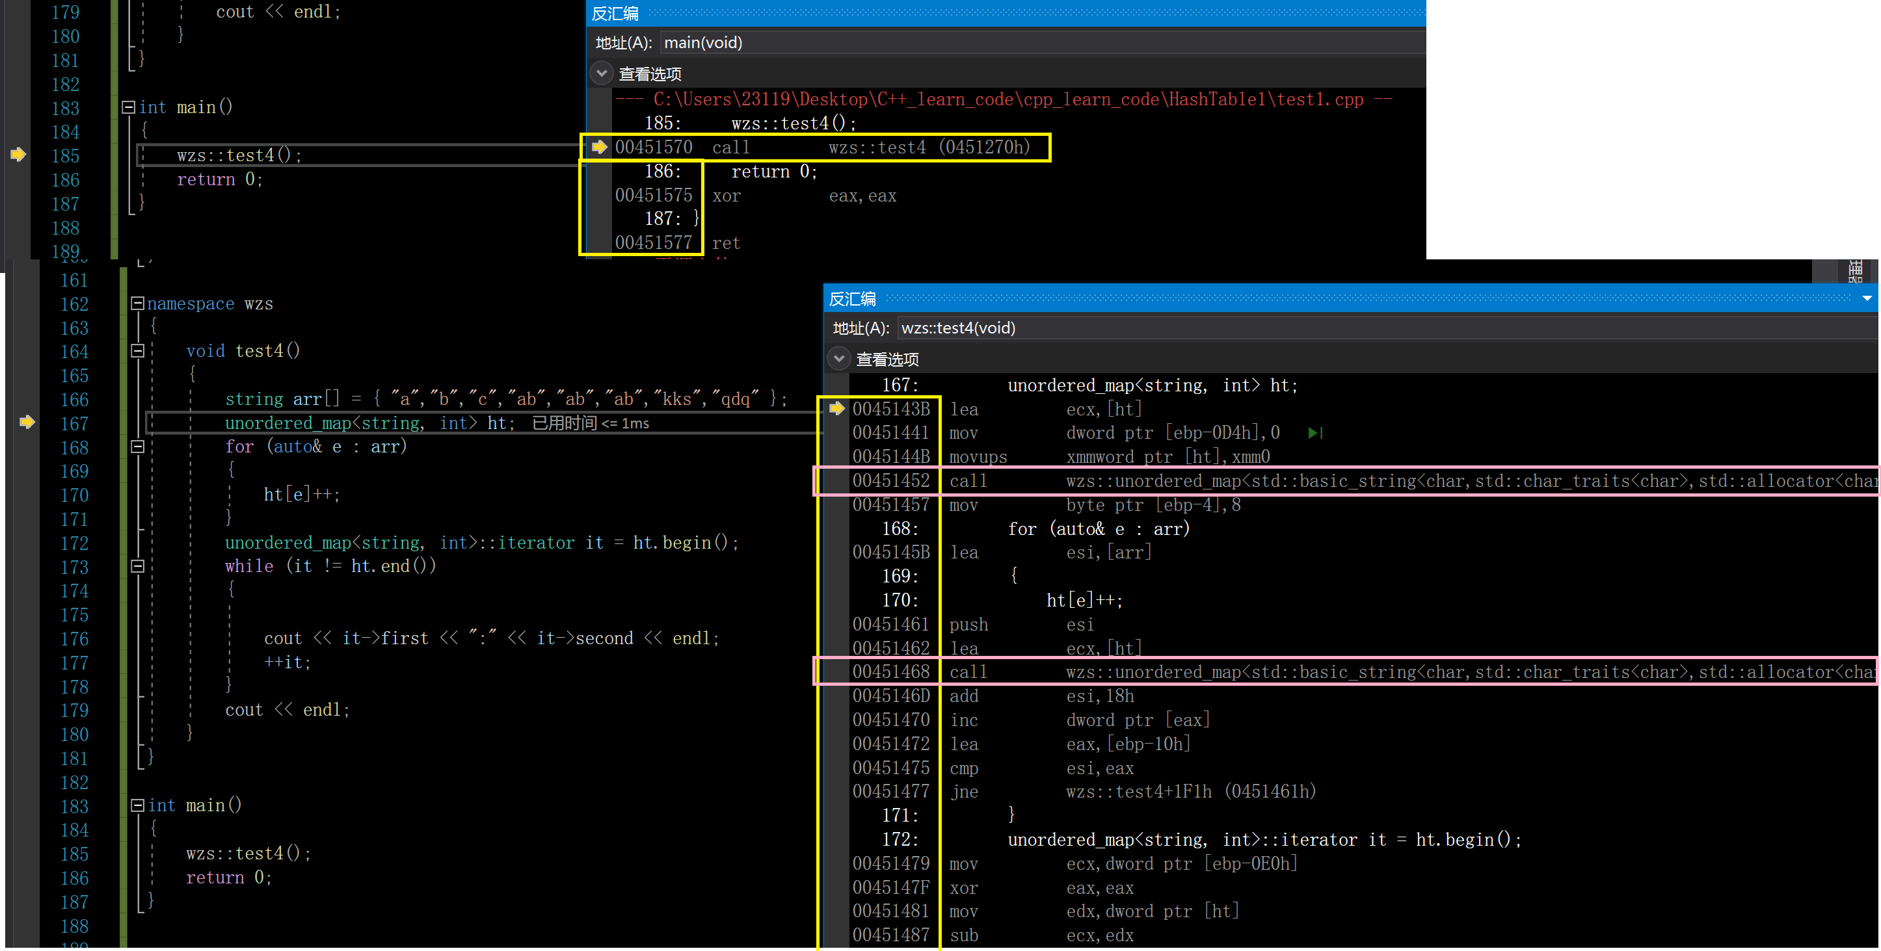The height and width of the screenshot is (951, 1881).
Task: Click the xor eax,eax line at 00451575
Action: click(x=756, y=196)
